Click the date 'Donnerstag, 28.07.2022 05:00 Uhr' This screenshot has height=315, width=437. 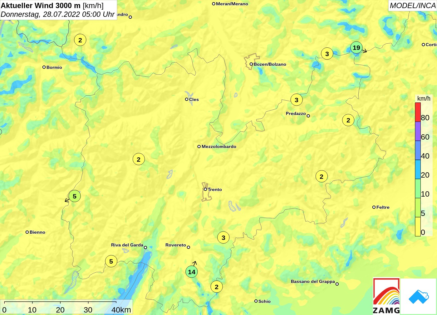(x=58, y=14)
